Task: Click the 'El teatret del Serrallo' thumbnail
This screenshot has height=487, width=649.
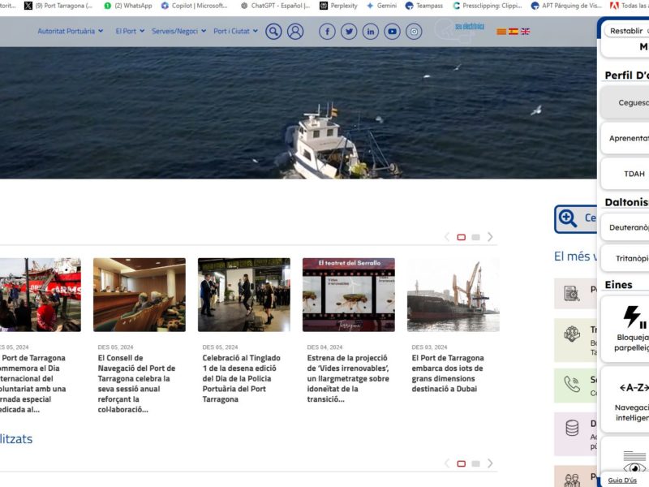Action: [x=349, y=295]
